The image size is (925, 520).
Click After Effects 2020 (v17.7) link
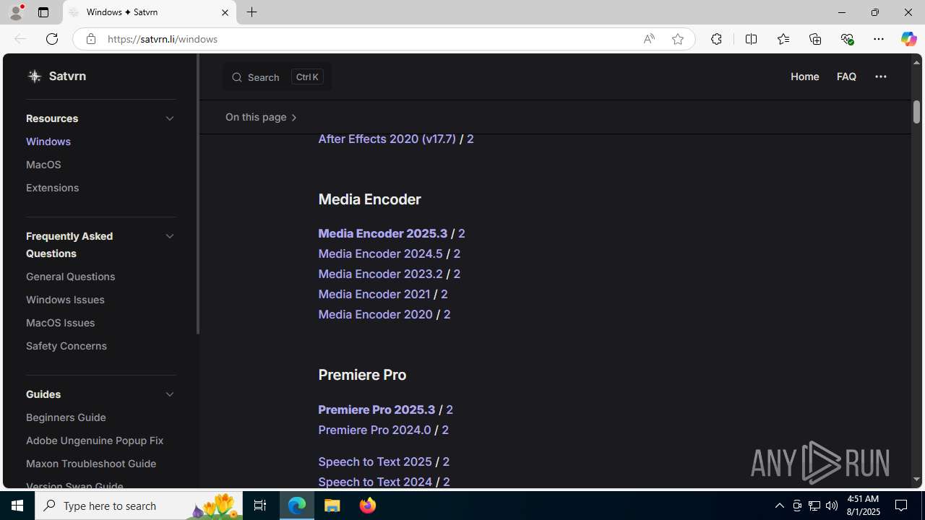point(387,139)
